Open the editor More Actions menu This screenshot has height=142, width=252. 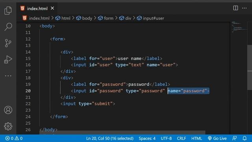coord(244,8)
